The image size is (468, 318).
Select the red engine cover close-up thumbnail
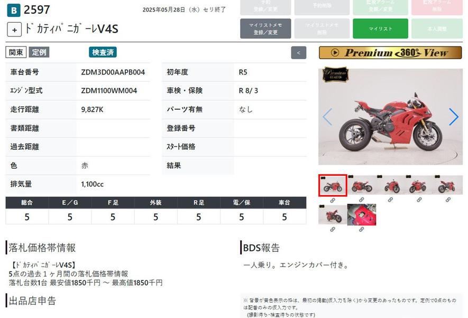point(362,214)
